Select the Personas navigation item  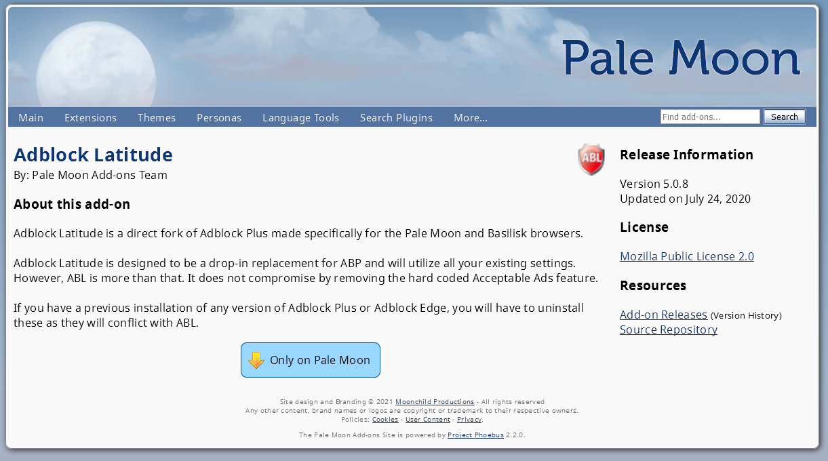click(219, 117)
